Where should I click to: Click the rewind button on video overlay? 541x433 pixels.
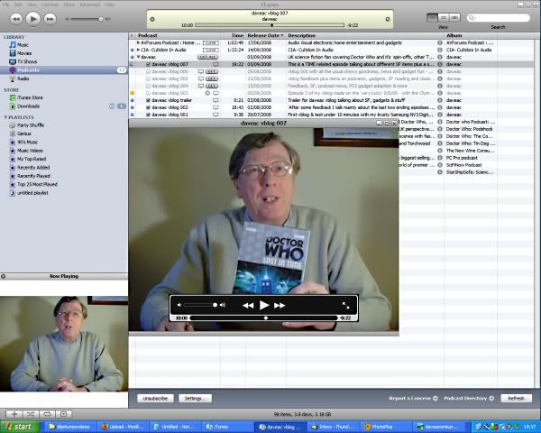248,305
